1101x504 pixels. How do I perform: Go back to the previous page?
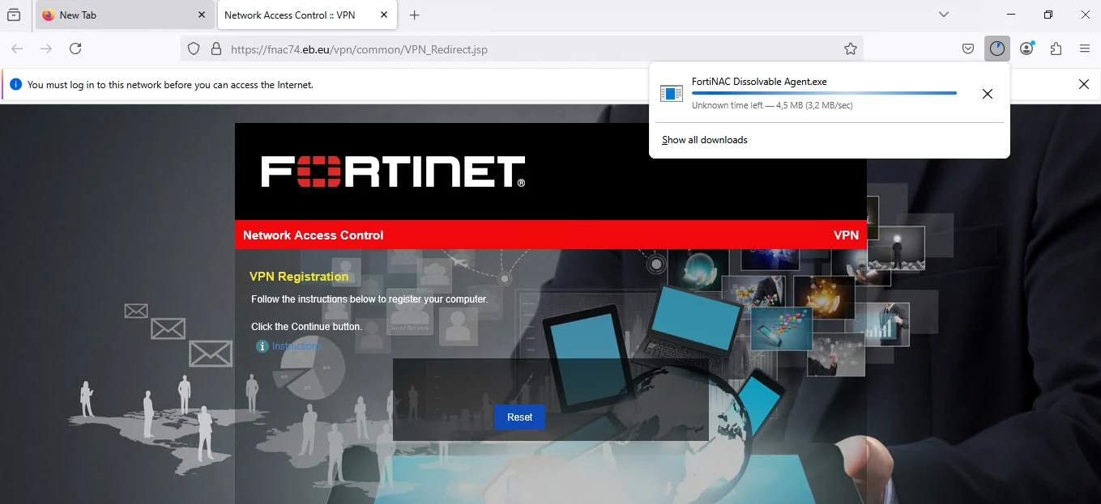point(17,49)
